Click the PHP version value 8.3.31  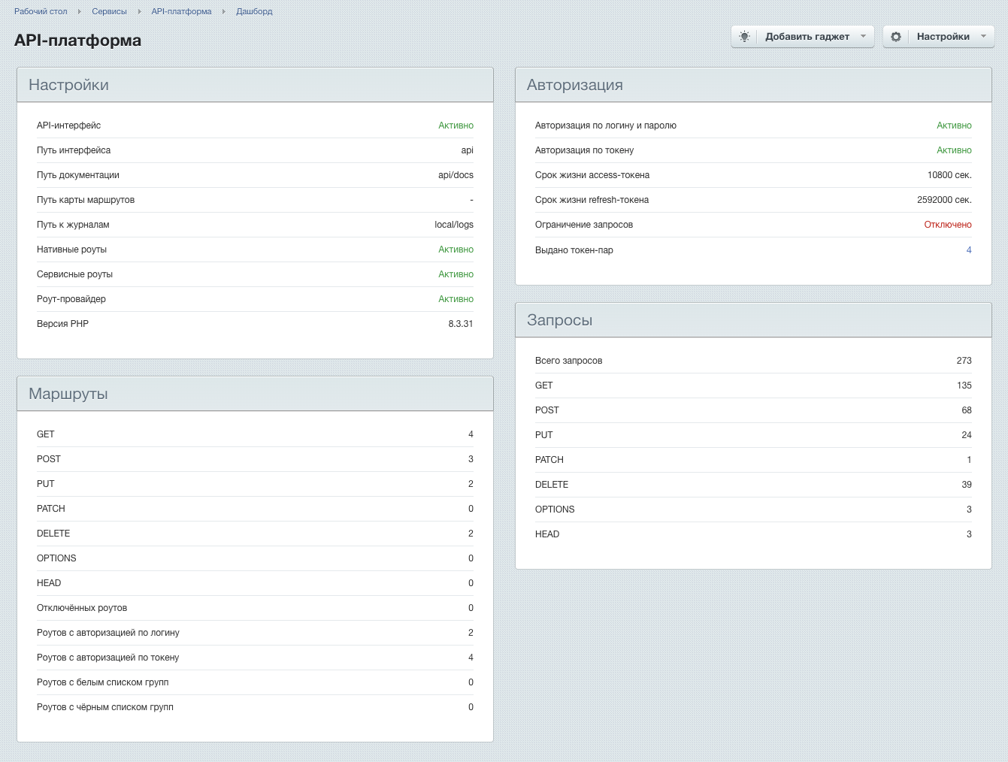click(461, 324)
